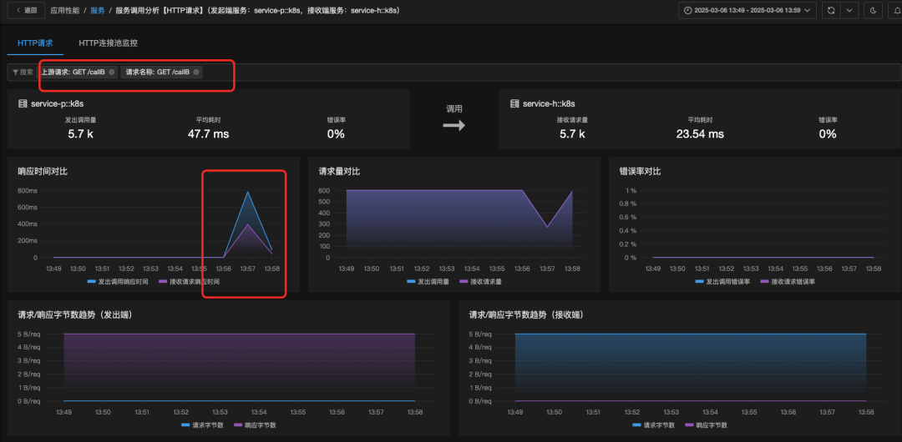Remove the 上游请求 GET /callB filter tag
902x442 pixels.
(112, 73)
